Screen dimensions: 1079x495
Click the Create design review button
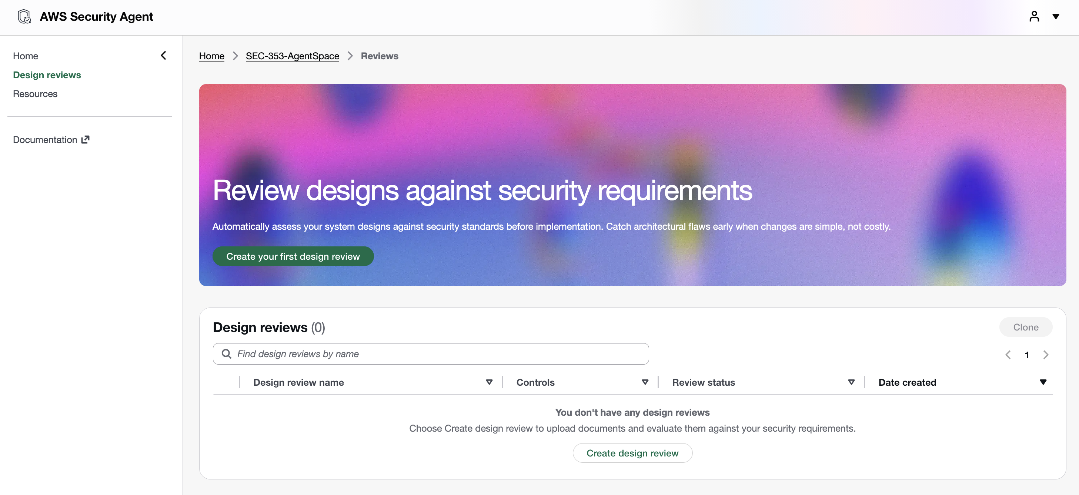click(632, 453)
